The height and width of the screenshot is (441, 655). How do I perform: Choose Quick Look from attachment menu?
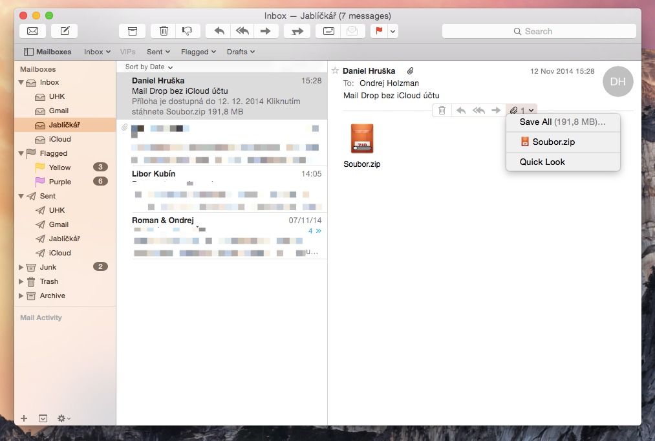pyautogui.click(x=542, y=162)
